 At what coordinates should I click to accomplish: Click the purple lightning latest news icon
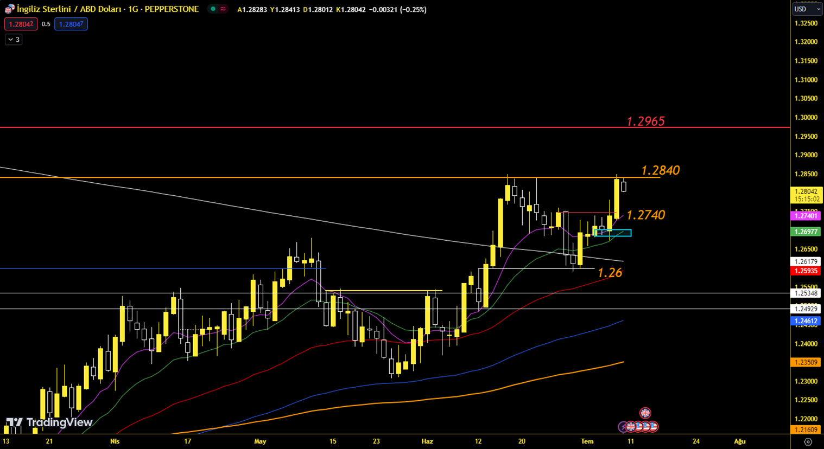point(623,427)
